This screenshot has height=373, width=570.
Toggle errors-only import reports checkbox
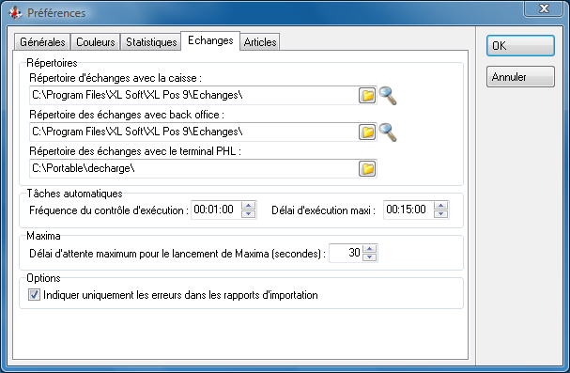(x=34, y=294)
